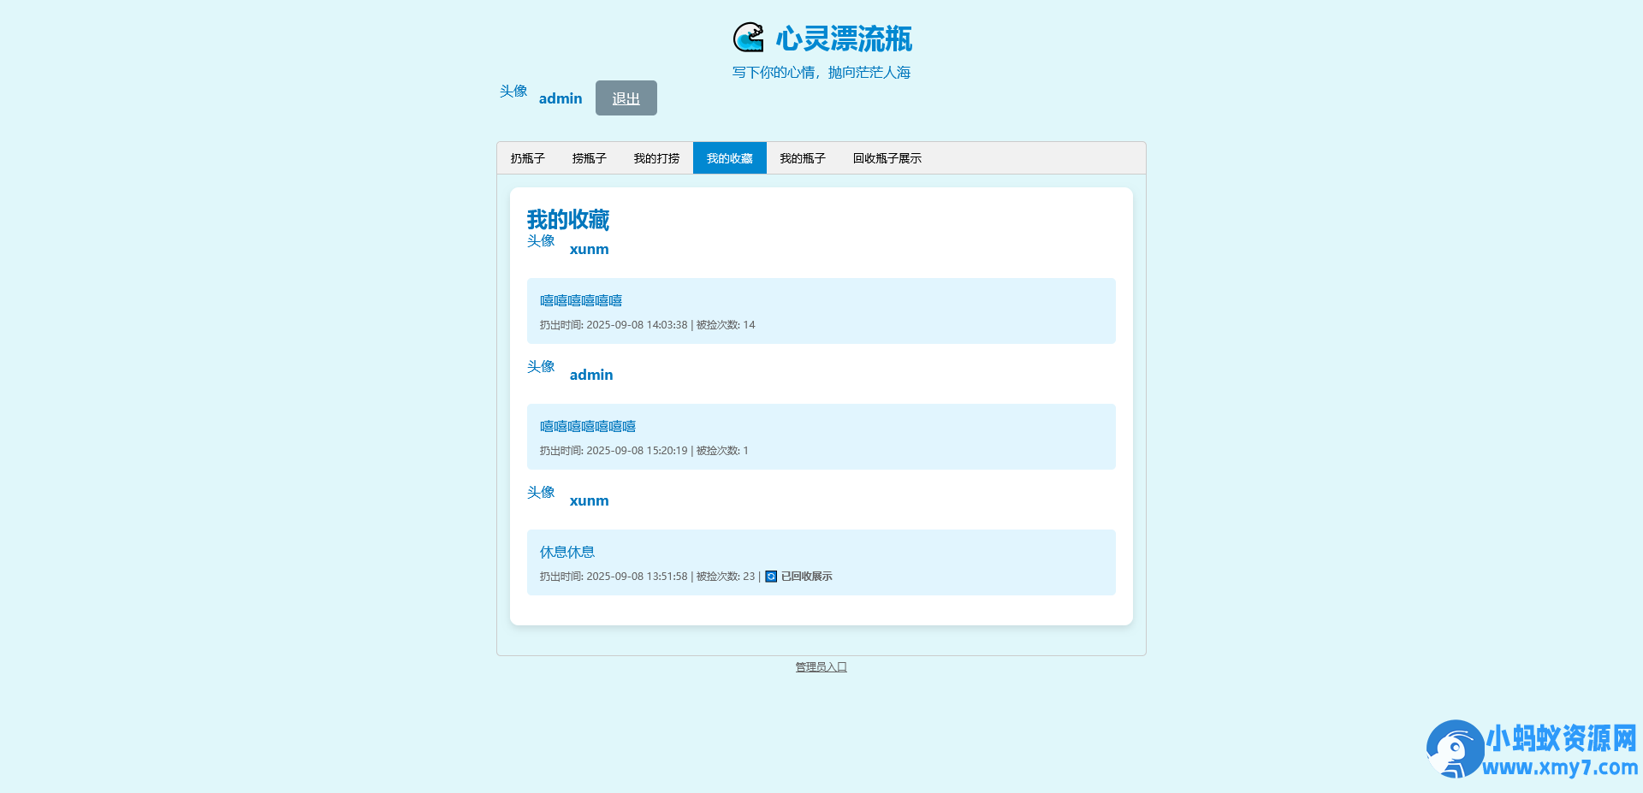Click the admin username above the second bottle
This screenshot has width=1643, height=793.
point(591,375)
